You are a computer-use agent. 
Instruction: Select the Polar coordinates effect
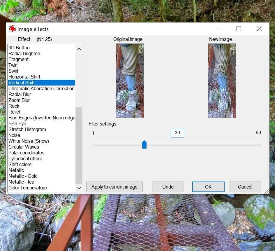[26, 153]
